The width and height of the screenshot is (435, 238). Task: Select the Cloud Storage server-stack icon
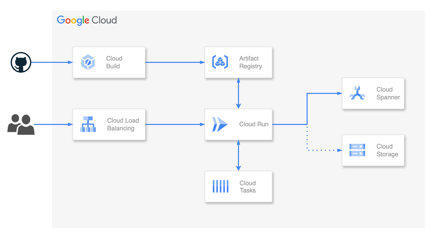click(x=358, y=150)
